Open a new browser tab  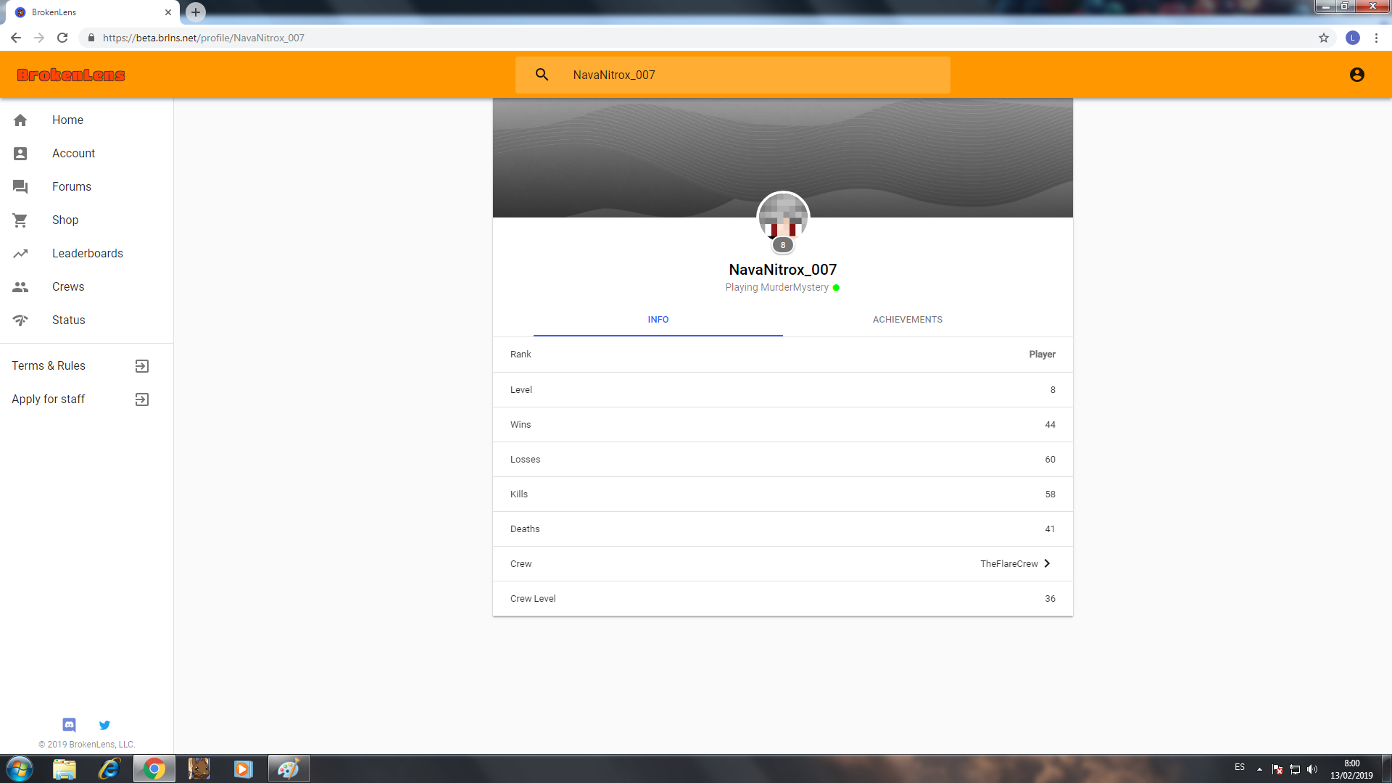point(196,12)
